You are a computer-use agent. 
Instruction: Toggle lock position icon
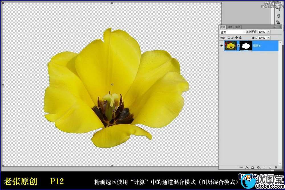(x=237, y=37)
